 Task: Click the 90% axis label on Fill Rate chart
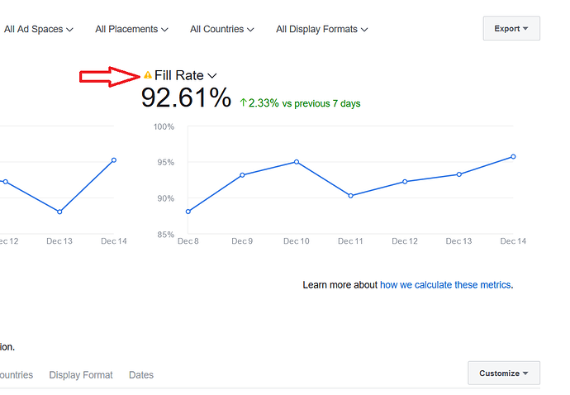(165, 198)
